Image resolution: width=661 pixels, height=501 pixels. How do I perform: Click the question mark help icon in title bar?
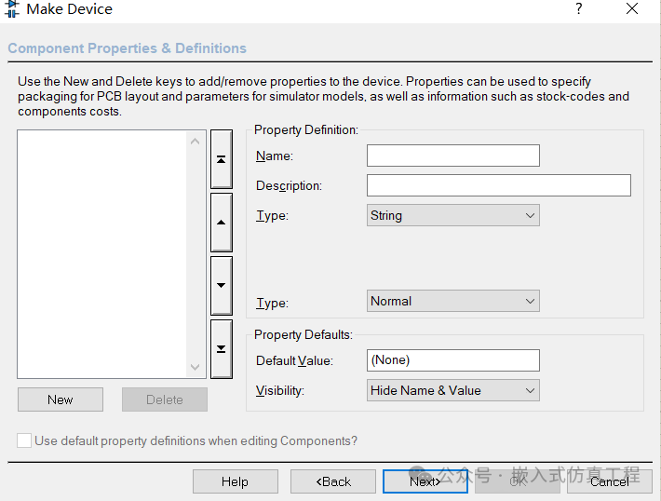[578, 9]
